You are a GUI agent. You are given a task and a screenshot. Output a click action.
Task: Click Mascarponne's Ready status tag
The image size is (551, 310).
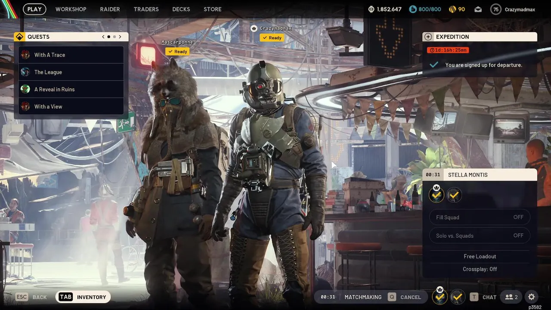tap(177, 51)
